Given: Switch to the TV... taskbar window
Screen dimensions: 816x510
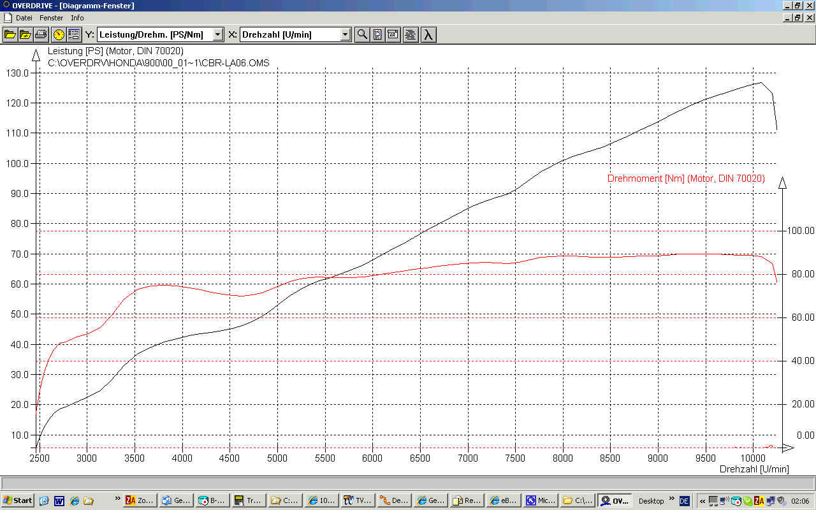Looking at the screenshot, I should (x=358, y=500).
